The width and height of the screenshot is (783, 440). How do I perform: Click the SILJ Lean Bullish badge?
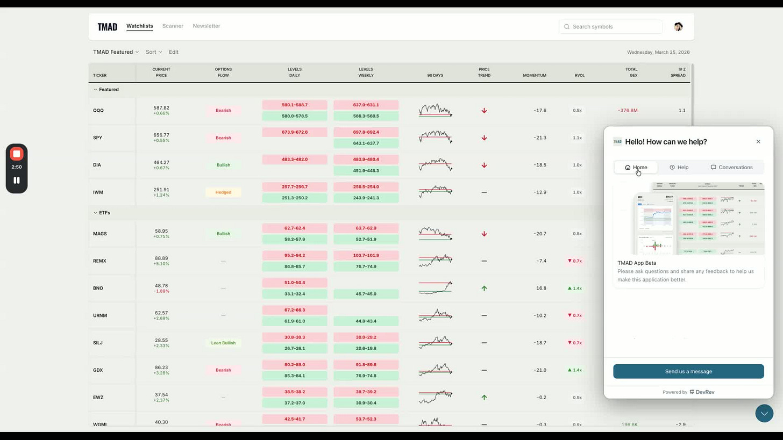(223, 343)
